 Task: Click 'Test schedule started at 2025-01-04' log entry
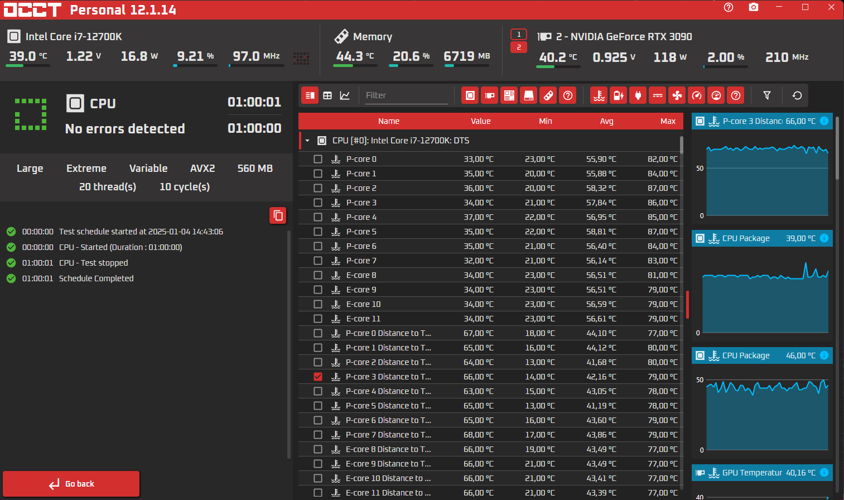tap(141, 232)
